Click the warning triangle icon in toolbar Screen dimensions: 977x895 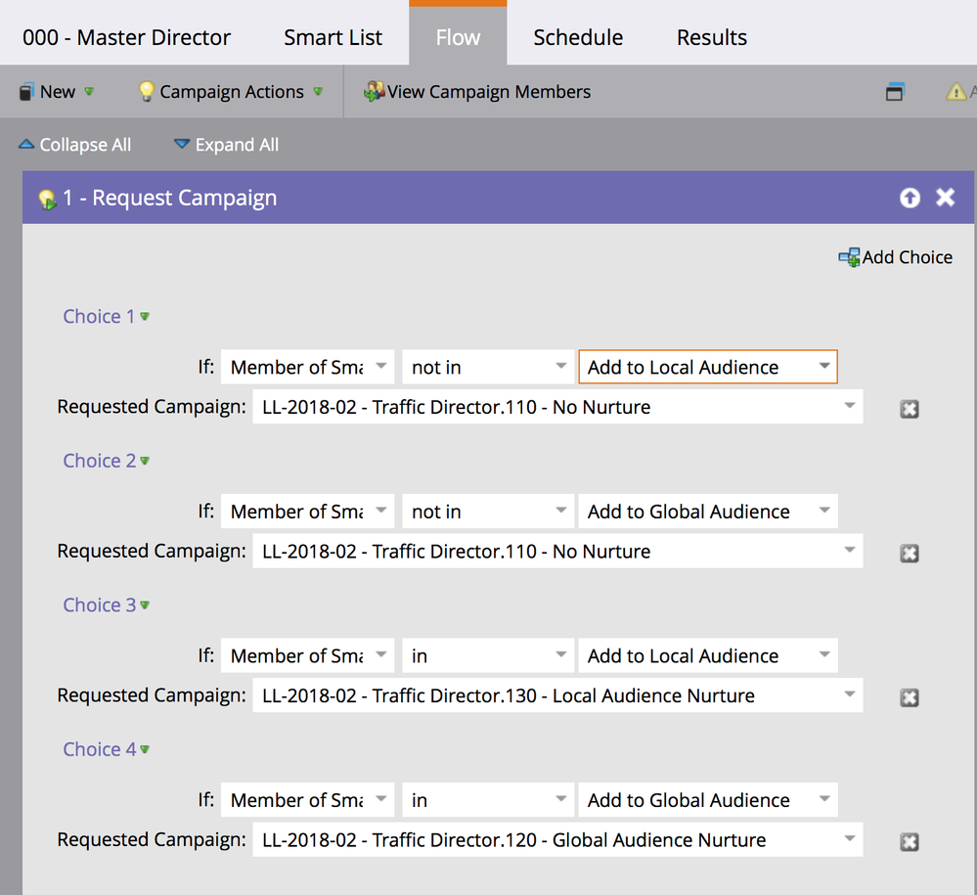point(955,92)
